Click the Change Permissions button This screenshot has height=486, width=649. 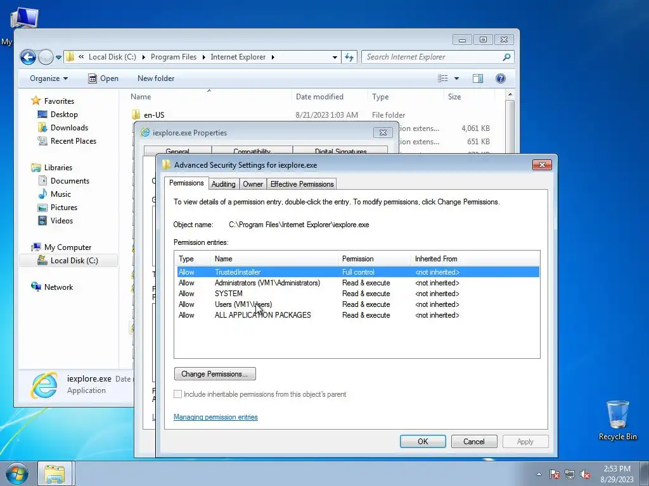point(215,373)
